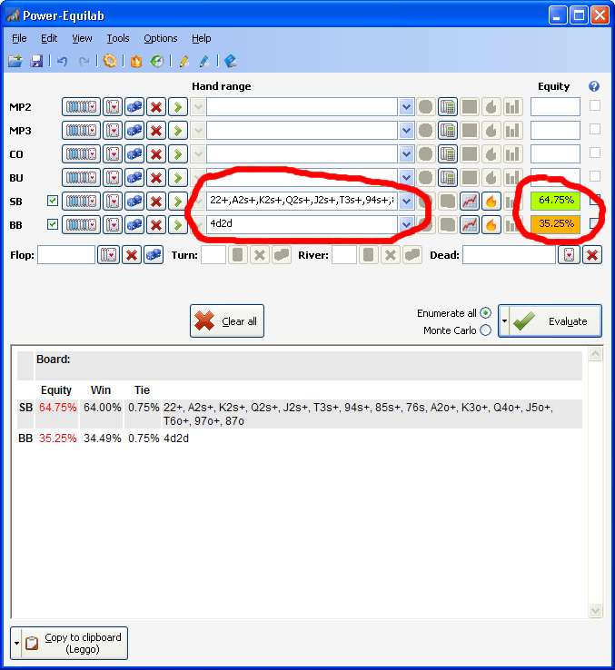Click the blue book toolbar icon

coord(230,61)
